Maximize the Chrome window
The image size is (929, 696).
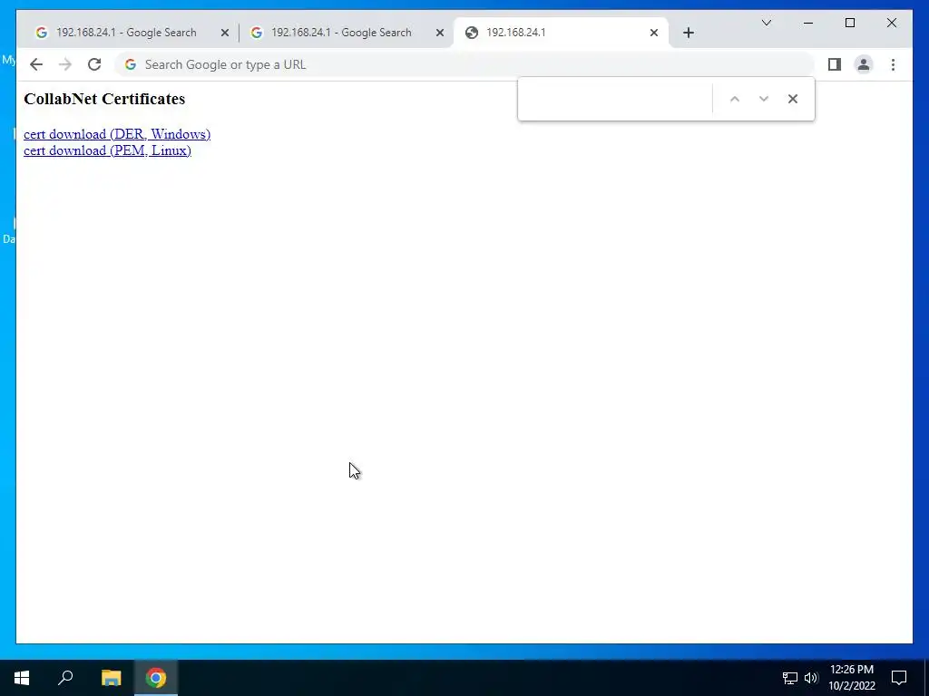coord(849,23)
